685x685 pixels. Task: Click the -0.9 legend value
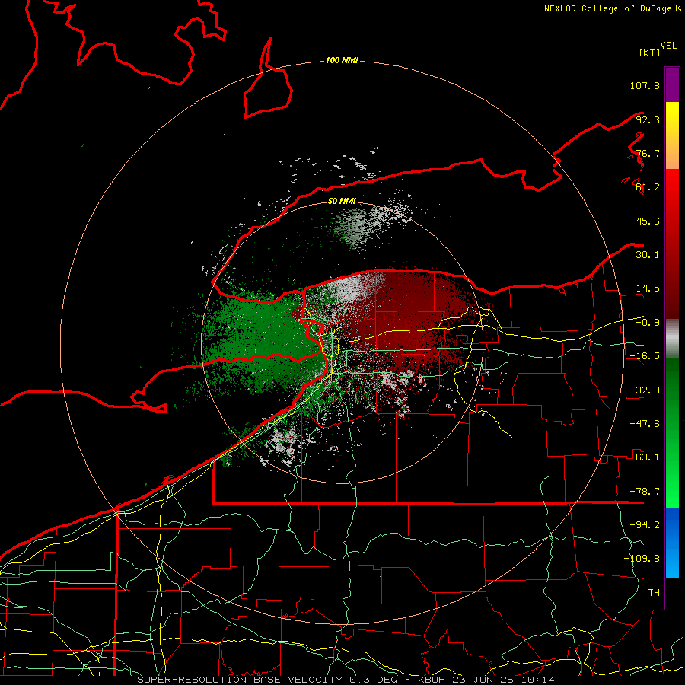(x=648, y=323)
